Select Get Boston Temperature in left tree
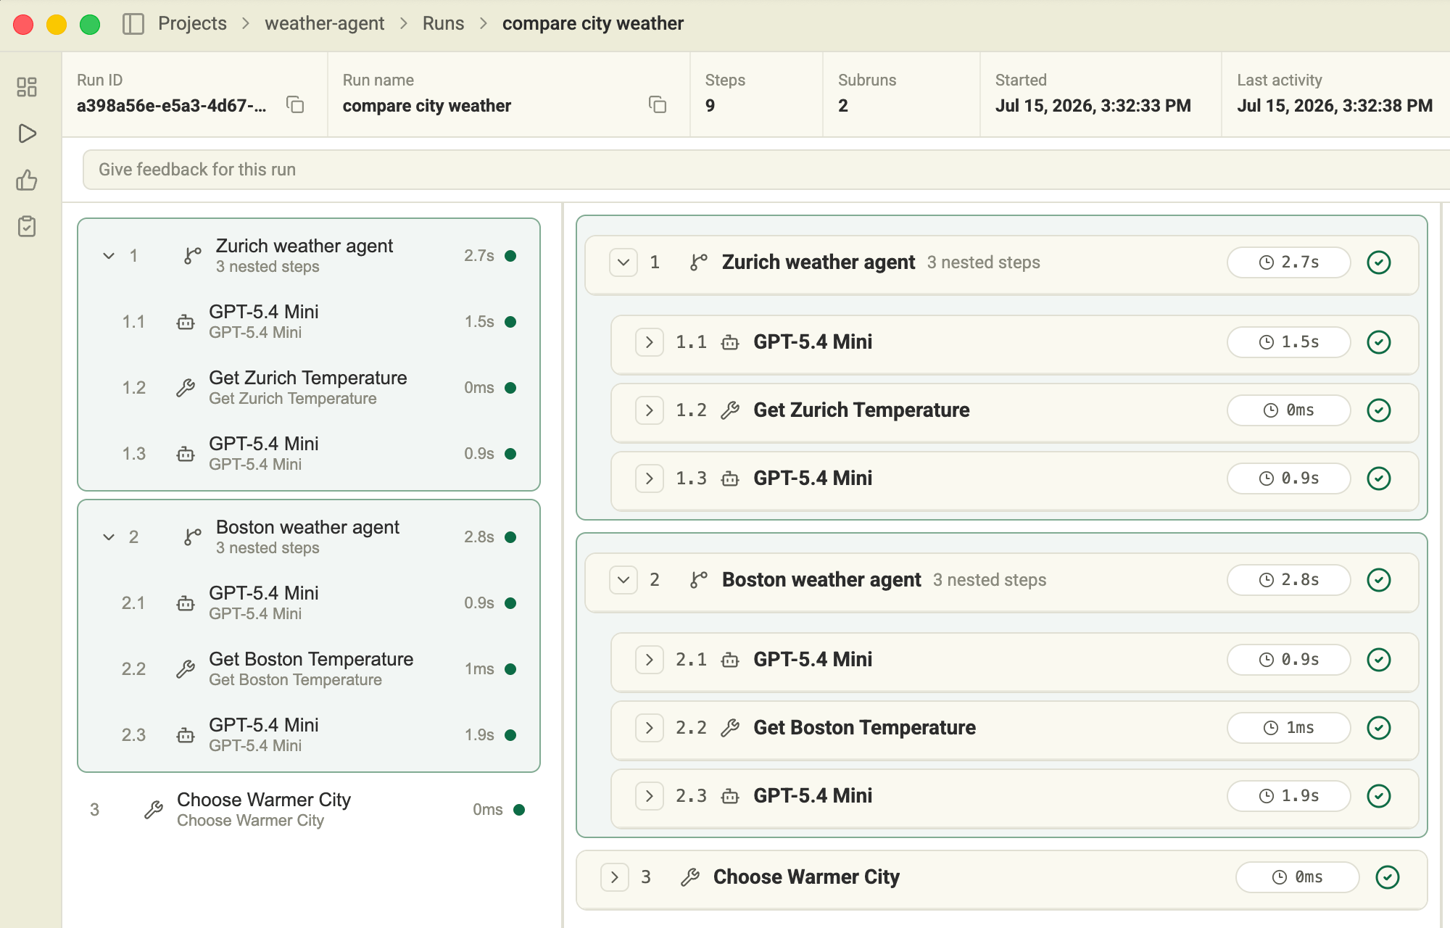 point(309,669)
